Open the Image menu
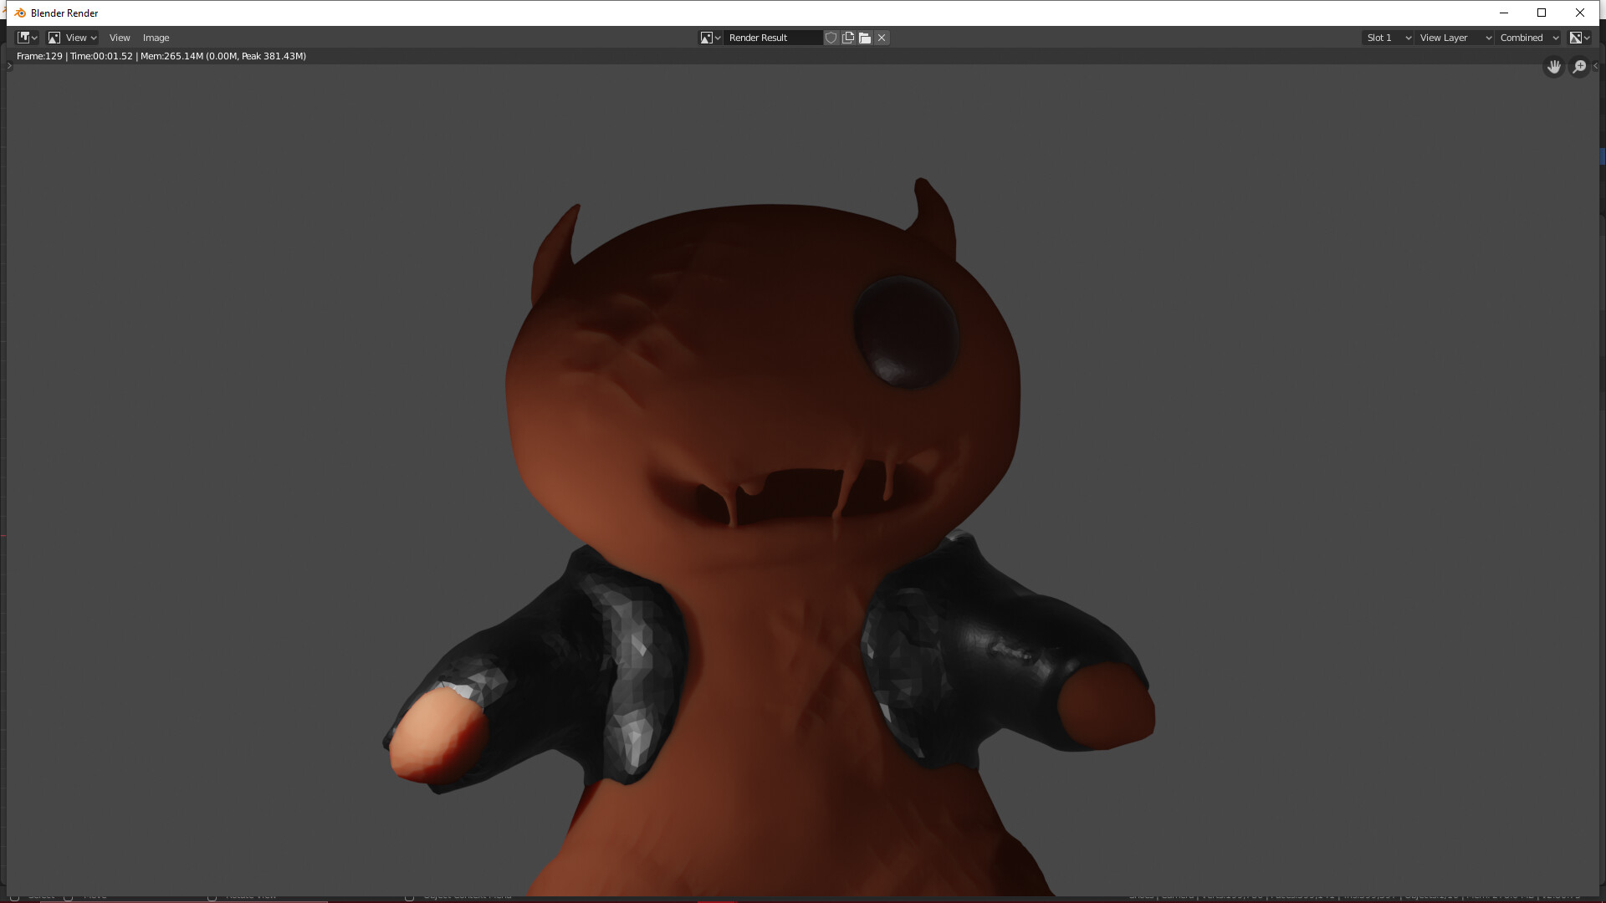Viewport: 1606px width, 903px height. coord(156,38)
